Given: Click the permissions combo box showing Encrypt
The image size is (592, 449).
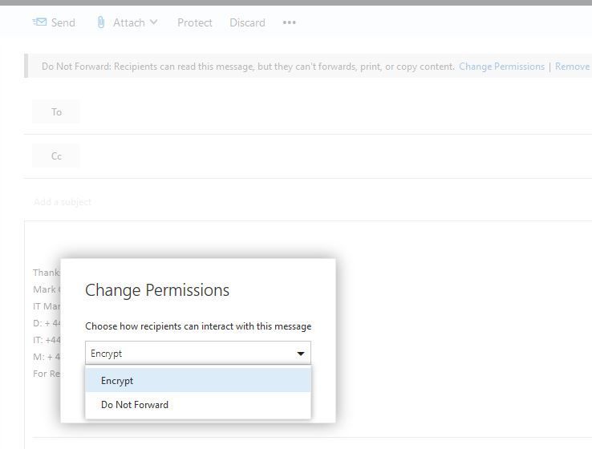Looking at the screenshot, I should point(189,353).
